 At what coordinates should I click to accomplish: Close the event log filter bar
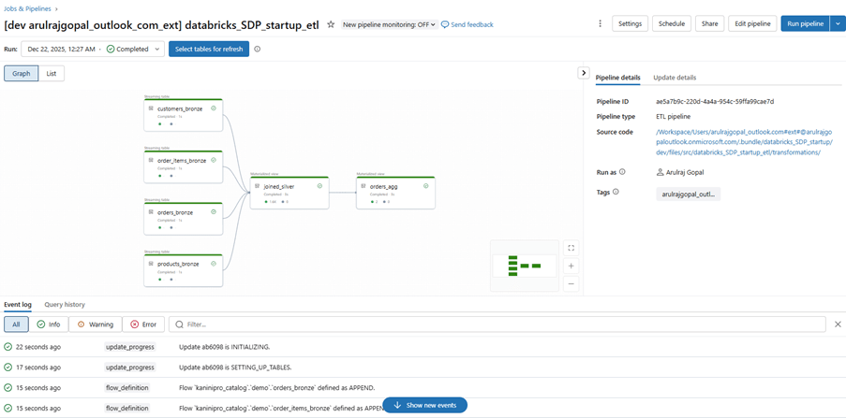click(x=838, y=324)
